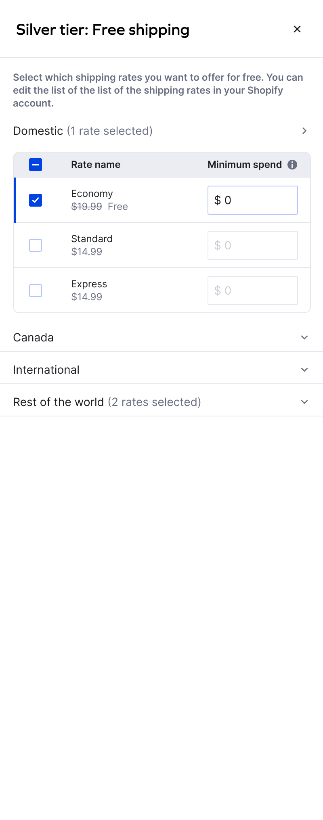The height and width of the screenshot is (820, 323).
Task: Close the Silver tier free shipping panel
Action: [x=297, y=29]
